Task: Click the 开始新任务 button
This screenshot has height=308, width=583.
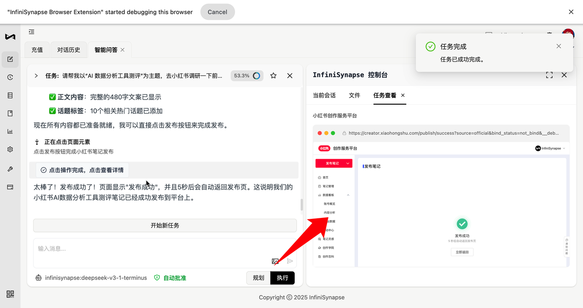Action: (165, 225)
